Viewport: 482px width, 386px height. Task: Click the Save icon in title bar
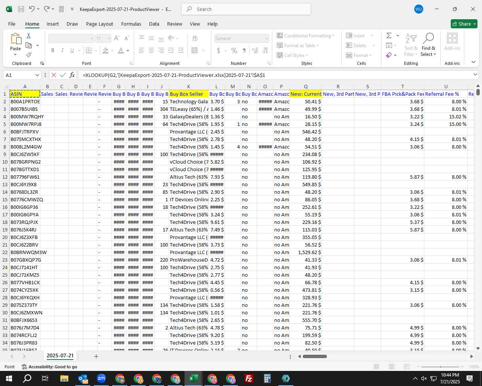pyautogui.click(x=21, y=9)
